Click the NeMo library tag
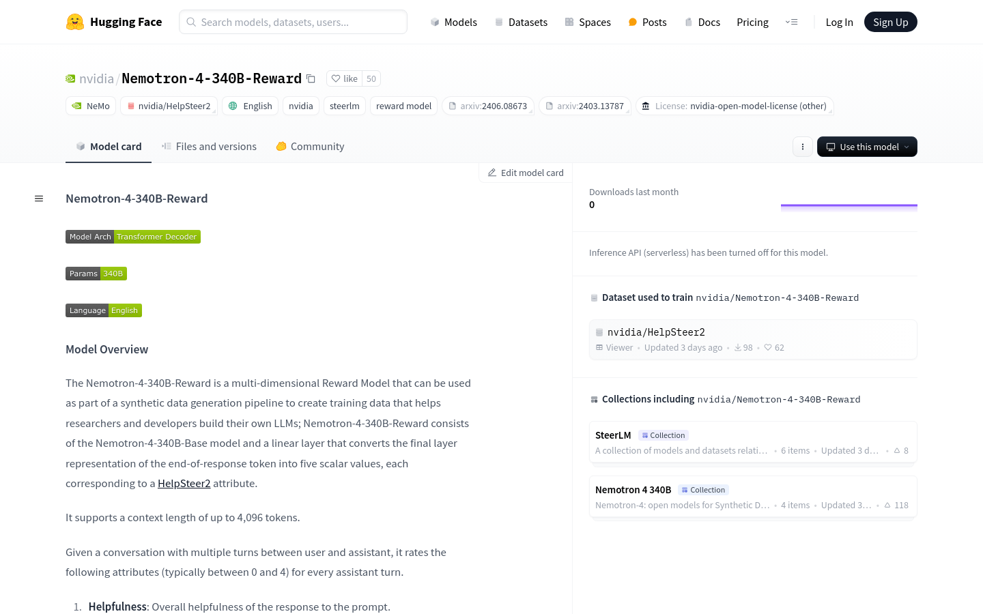983x614 pixels. (91, 106)
